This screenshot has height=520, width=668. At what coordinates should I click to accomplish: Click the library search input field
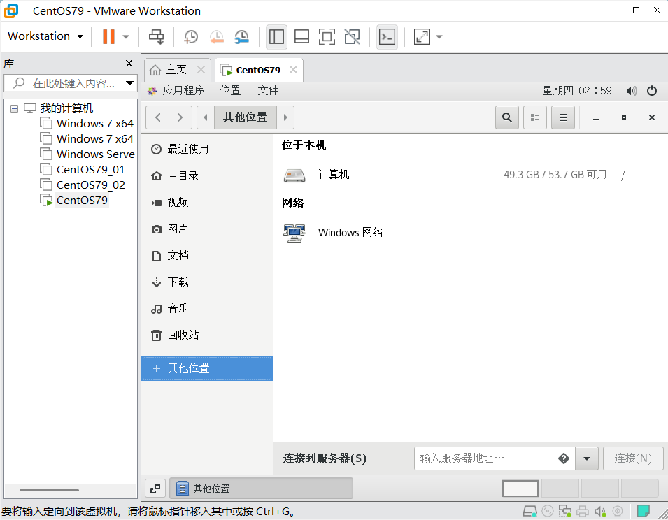70,83
